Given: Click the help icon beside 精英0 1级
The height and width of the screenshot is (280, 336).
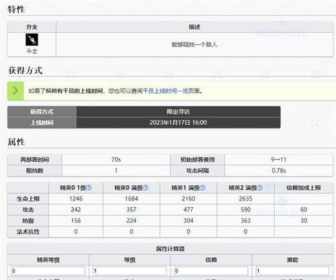Looking at the screenshot, I should 89,187.
